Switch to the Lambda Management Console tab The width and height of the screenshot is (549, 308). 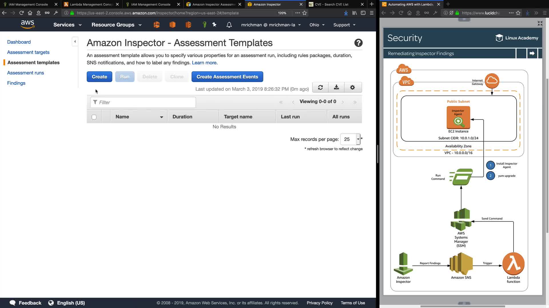click(91, 4)
